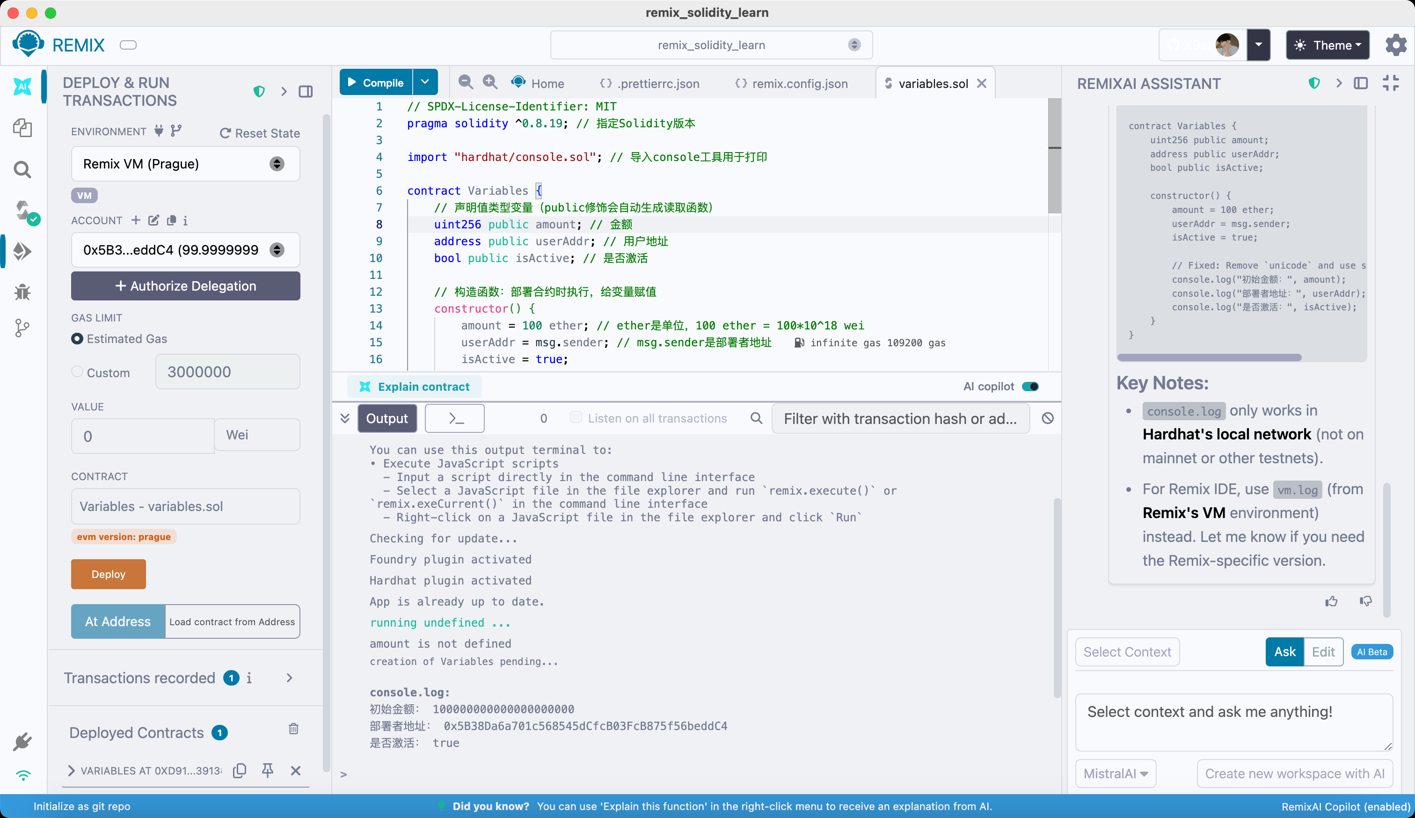Remove the deployed Variables contract
The image size is (1415, 818).
click(x=296, y=770)
